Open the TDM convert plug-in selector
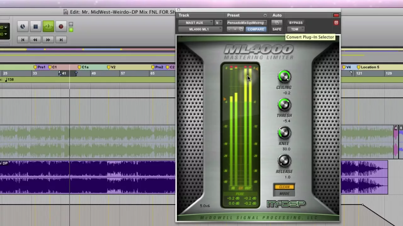Image resolution: width=403 pixels, height=226 pixels. [x=295, y=29]
